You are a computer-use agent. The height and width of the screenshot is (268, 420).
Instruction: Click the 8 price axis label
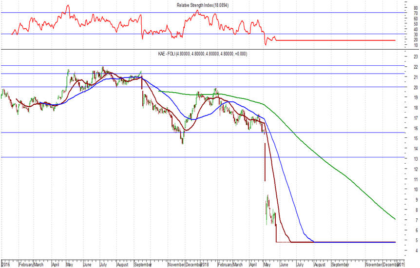point(417,210)
